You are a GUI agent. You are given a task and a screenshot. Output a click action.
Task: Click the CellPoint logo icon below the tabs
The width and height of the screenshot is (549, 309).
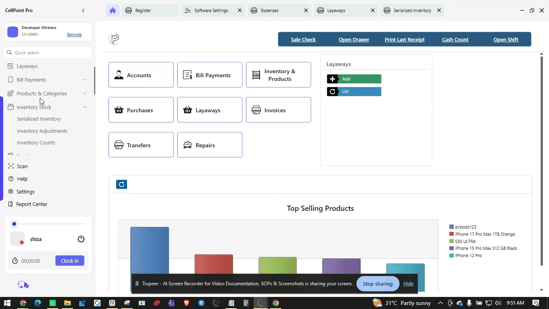114,39
